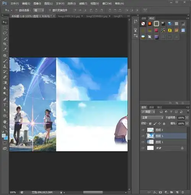Open the auto-select 组 dropdown
The width and height of the screenshot is (191, 195).
(39, 10)
